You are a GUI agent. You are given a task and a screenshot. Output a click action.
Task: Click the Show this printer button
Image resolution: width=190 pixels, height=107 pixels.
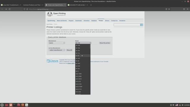tap(105, 43)
